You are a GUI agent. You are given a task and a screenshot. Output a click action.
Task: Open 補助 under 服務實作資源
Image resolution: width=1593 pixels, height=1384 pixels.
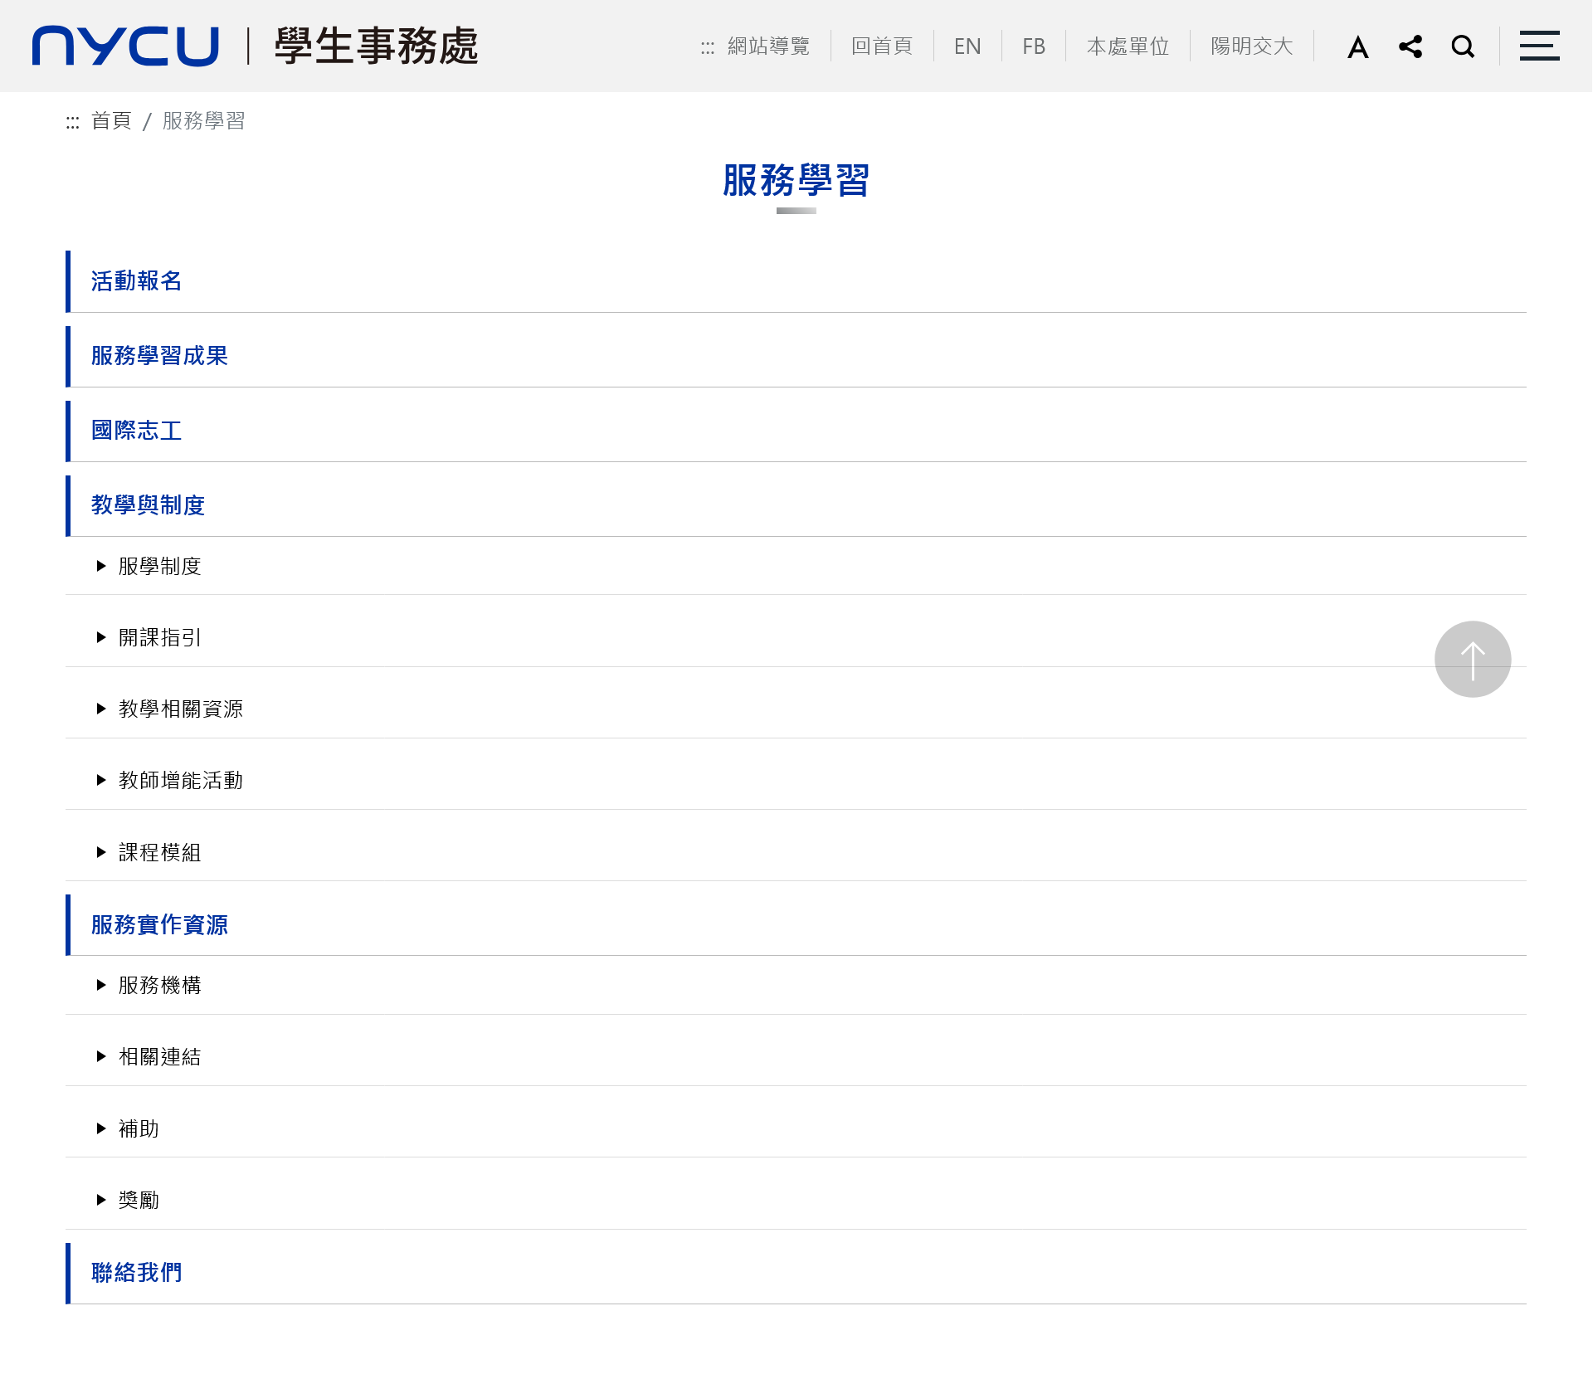(x=139, y=1129)
